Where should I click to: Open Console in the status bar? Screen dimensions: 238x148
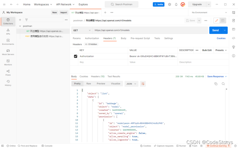point(47,146)
